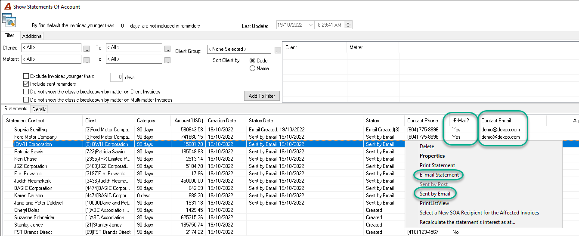
Task: Open Client Group browse ellipsis button
Action: pyautogui.click(x=278, y=50)
